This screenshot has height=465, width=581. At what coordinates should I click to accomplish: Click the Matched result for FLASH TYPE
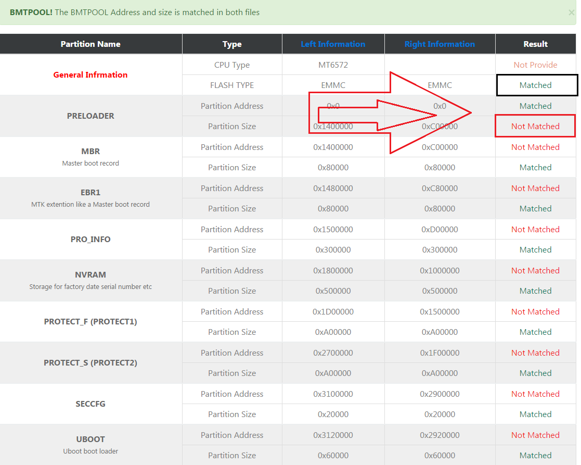(x=535, y=85)
